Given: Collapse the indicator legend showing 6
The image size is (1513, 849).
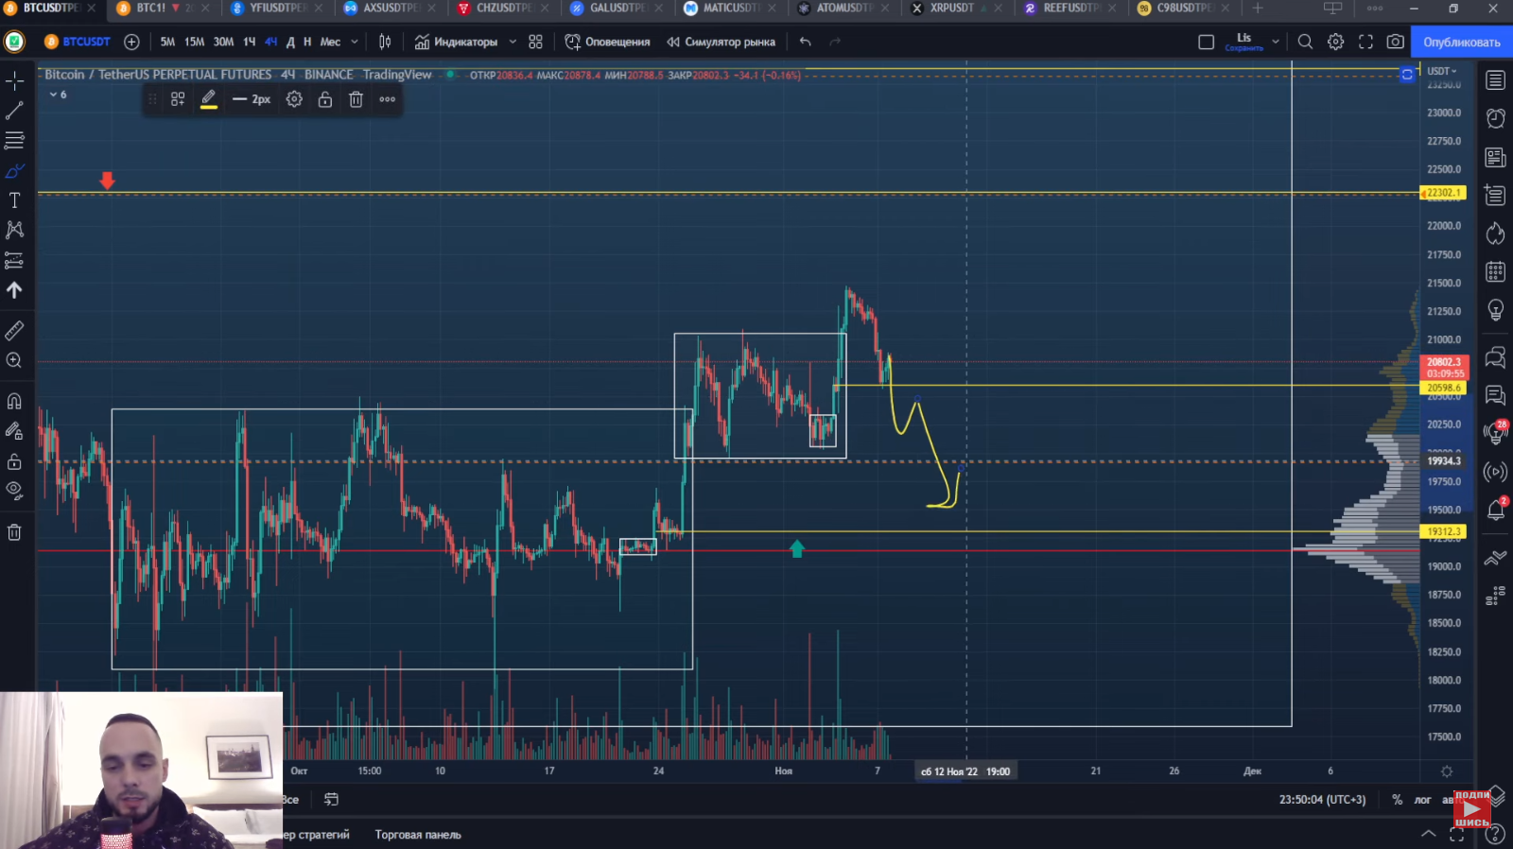Looking at the screenshot, I should click(x=58, y=95).
